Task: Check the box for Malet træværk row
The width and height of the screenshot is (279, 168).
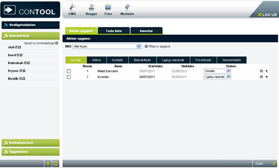Action: point(69,71)
